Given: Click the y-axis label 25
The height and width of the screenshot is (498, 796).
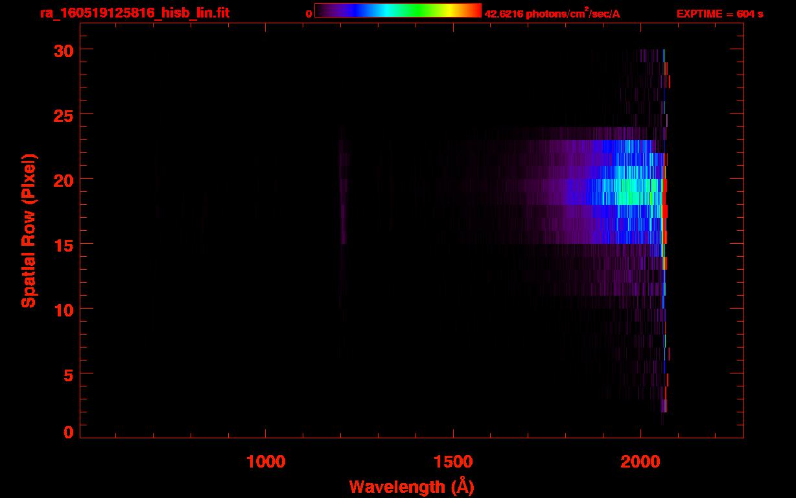Looking at the screenshot, I should [x=64, y=115].
